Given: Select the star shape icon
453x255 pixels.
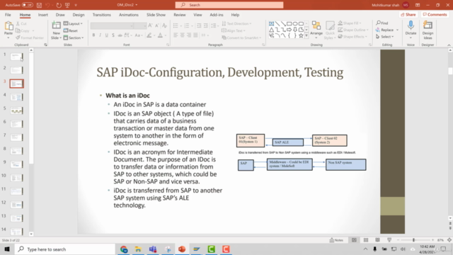Looking at the screenshot, I should [x=301, y=35].
